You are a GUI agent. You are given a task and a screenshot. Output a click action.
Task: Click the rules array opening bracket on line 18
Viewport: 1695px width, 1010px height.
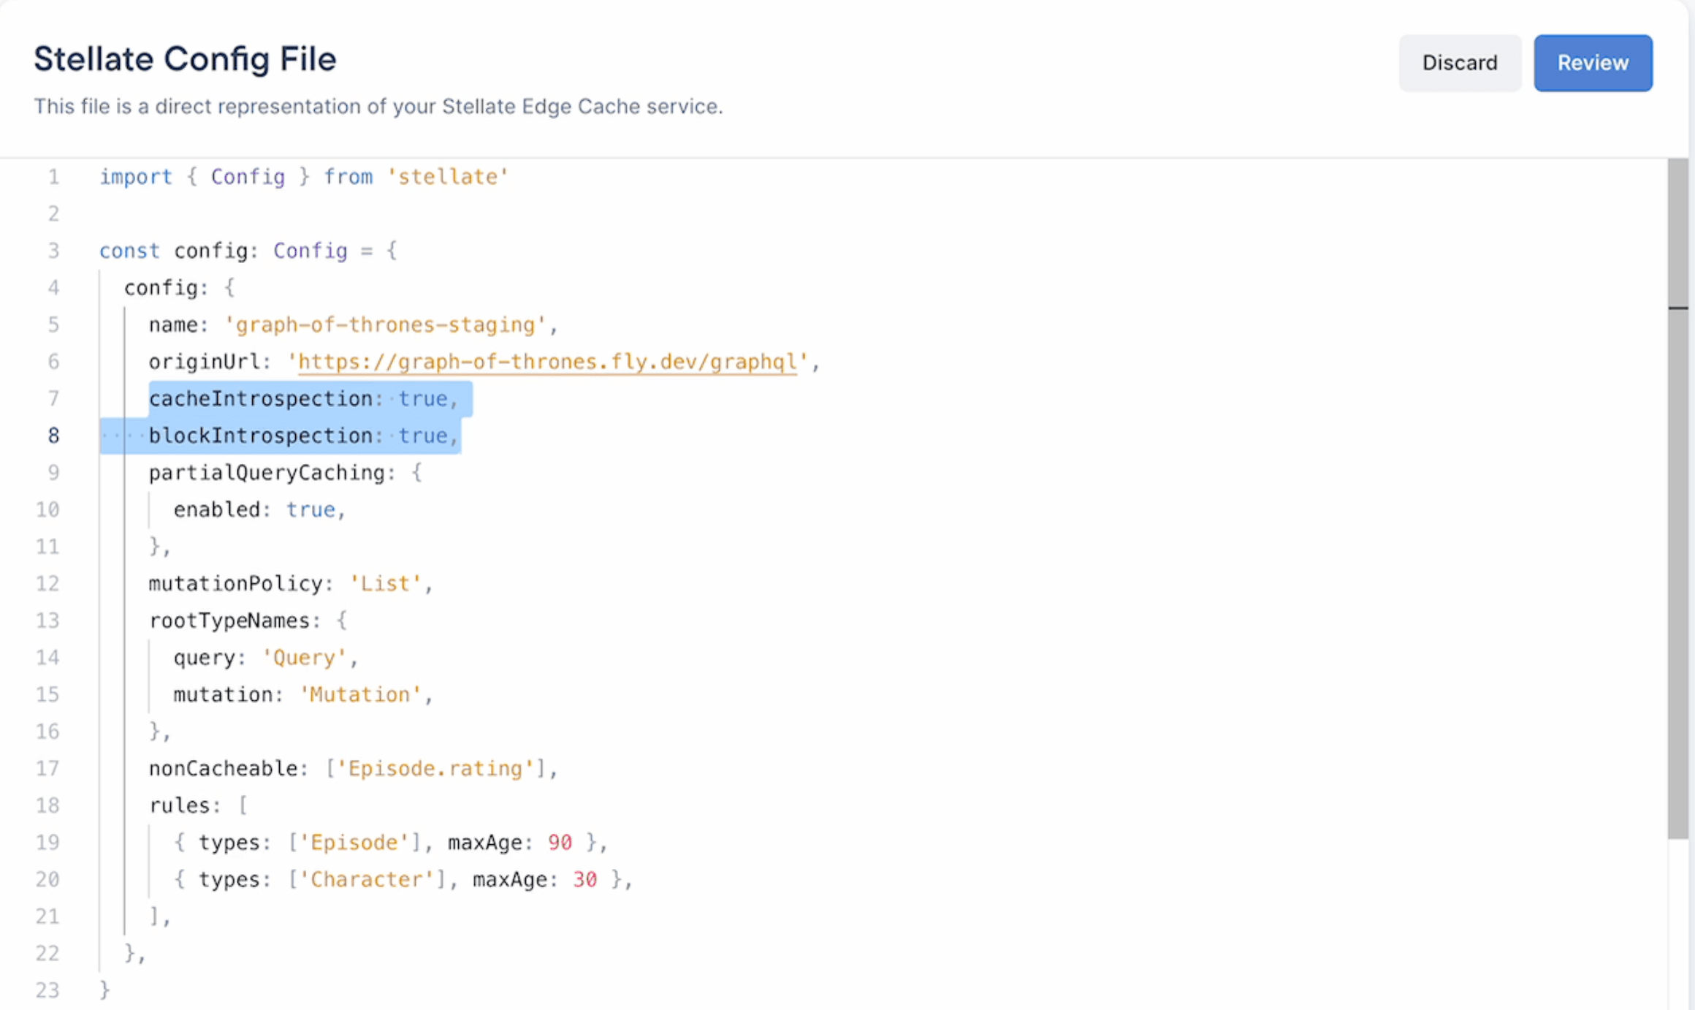tap(243, 805)
